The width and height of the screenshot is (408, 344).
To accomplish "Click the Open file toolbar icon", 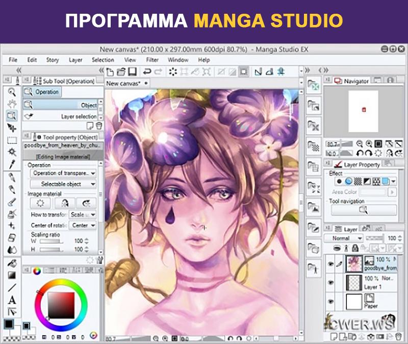I will [121, 71].
